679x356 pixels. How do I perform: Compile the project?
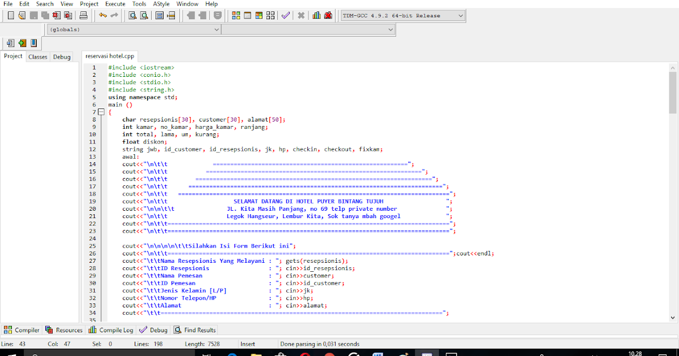[x=235, y=15]
